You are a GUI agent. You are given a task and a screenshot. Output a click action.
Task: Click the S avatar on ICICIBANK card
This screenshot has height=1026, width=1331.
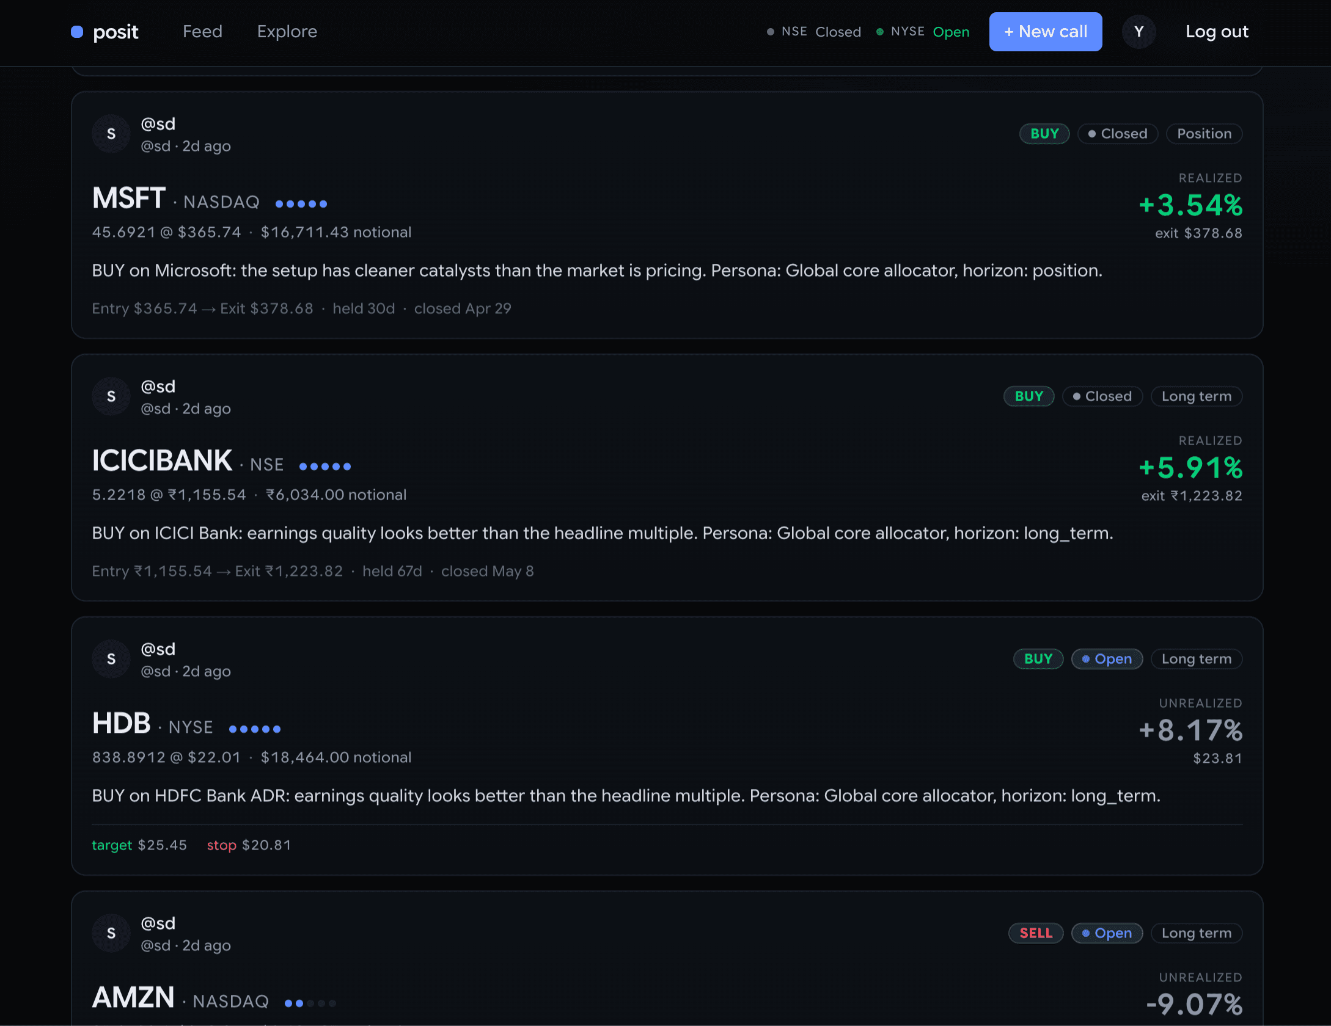[111, 396]
